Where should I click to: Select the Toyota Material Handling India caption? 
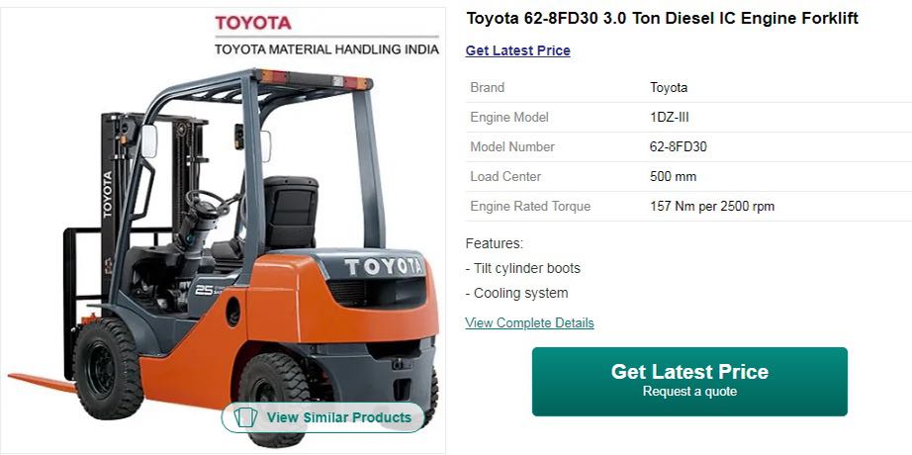pyautogui.click(x=326, y=49)
